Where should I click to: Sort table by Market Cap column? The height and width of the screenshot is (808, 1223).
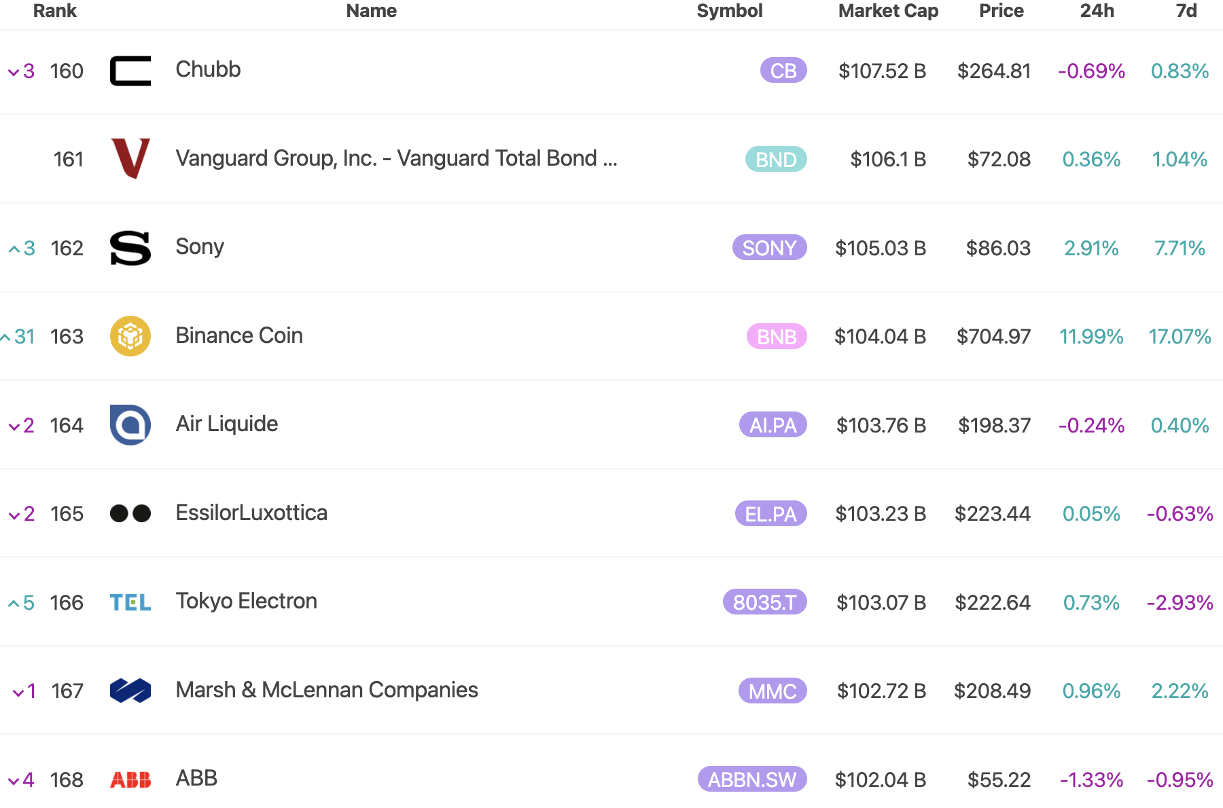(x=888, y=11)
